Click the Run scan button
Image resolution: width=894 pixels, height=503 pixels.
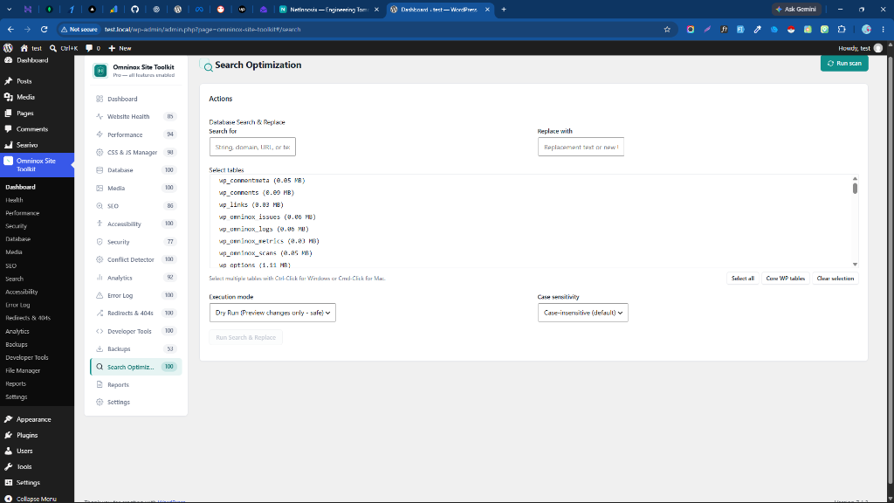point(844,63)
